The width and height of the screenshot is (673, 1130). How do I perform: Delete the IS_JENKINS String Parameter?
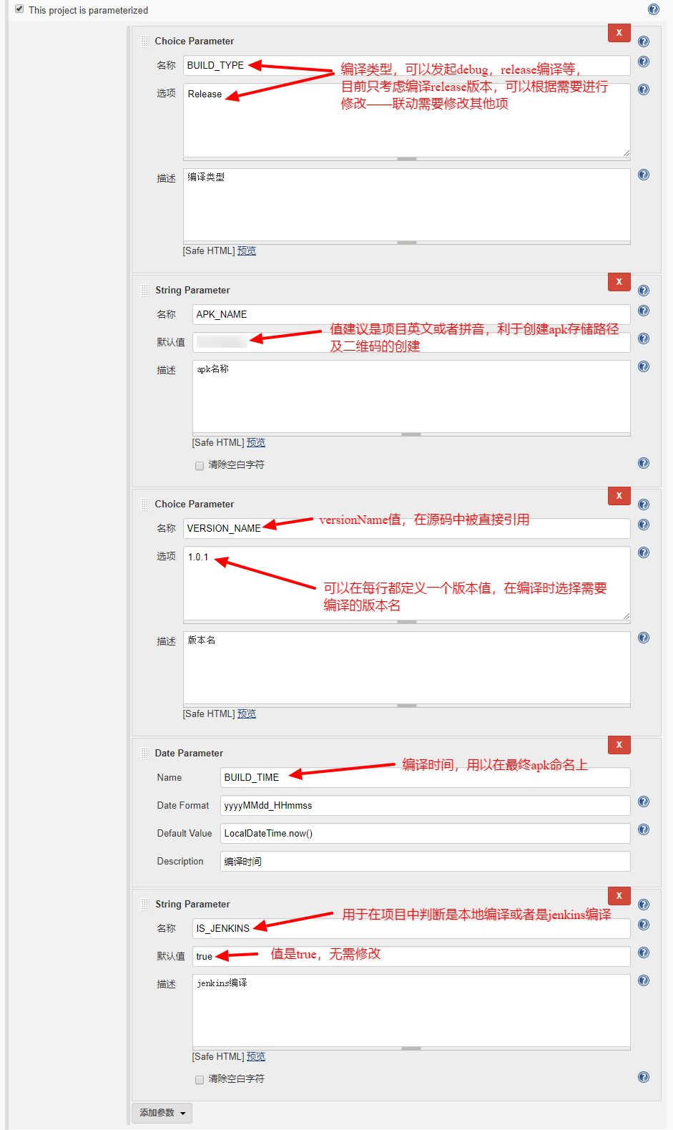619,896
